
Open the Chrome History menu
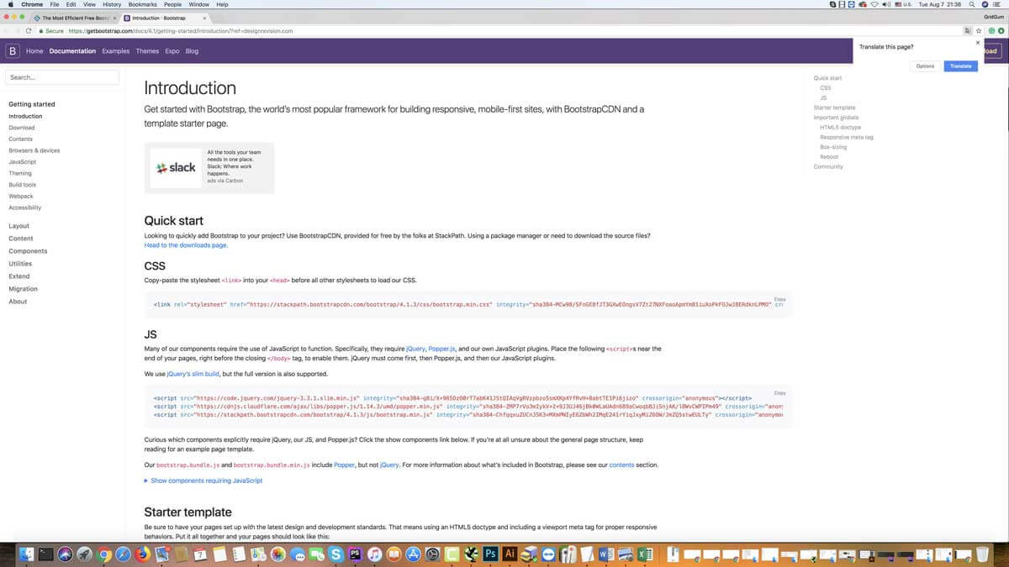tap(112, 4)
